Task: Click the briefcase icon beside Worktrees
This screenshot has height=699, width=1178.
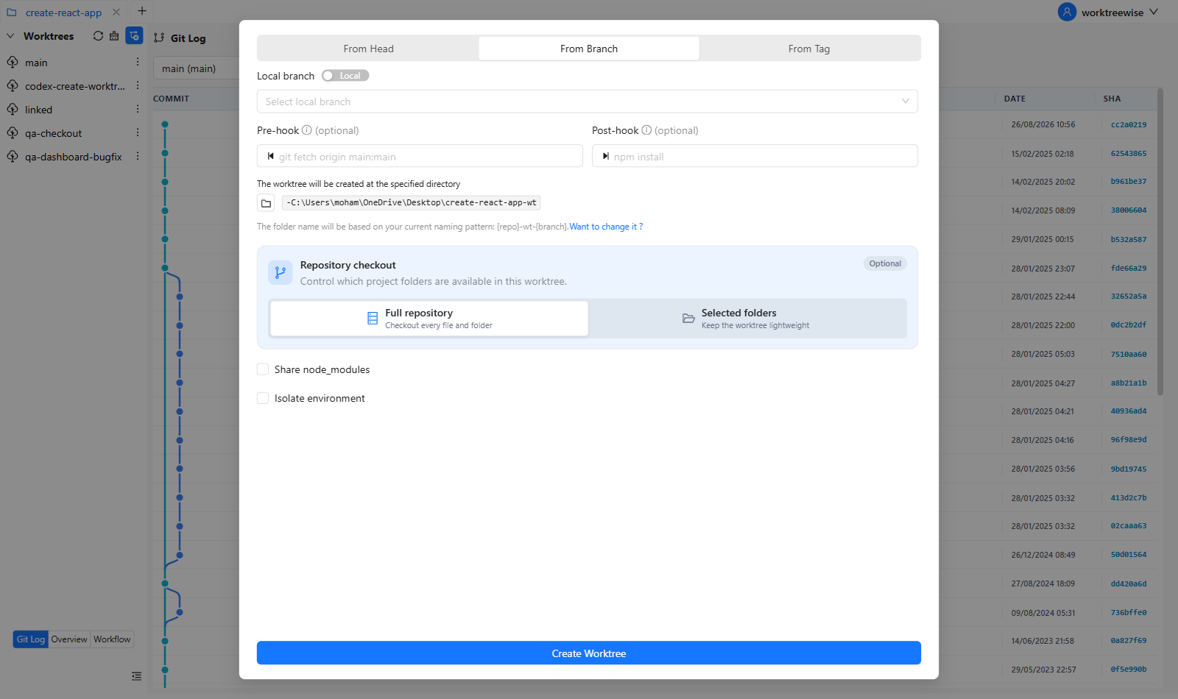Action: pyautogui.click(x=114, y=36)
